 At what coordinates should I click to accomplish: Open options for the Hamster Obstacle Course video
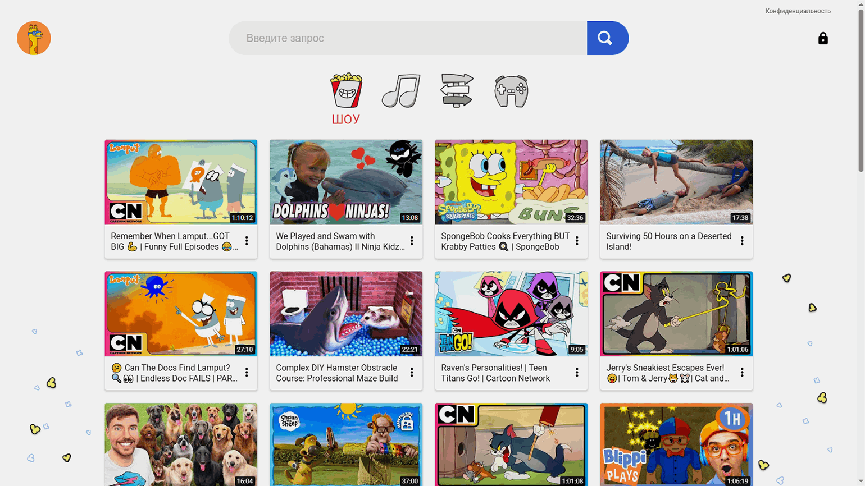point(412,373)
